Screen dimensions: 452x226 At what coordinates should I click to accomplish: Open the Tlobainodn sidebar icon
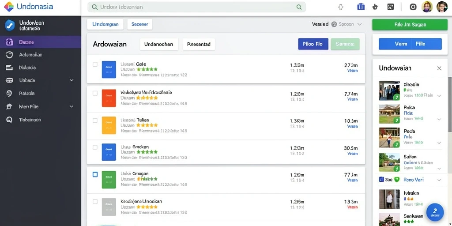click(9, 120)
